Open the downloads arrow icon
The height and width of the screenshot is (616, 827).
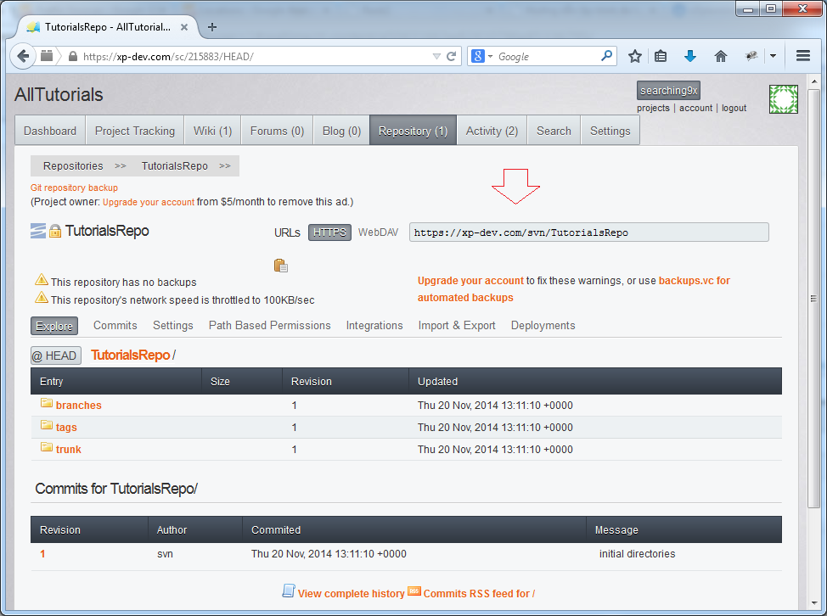click(x=689, y=56)
